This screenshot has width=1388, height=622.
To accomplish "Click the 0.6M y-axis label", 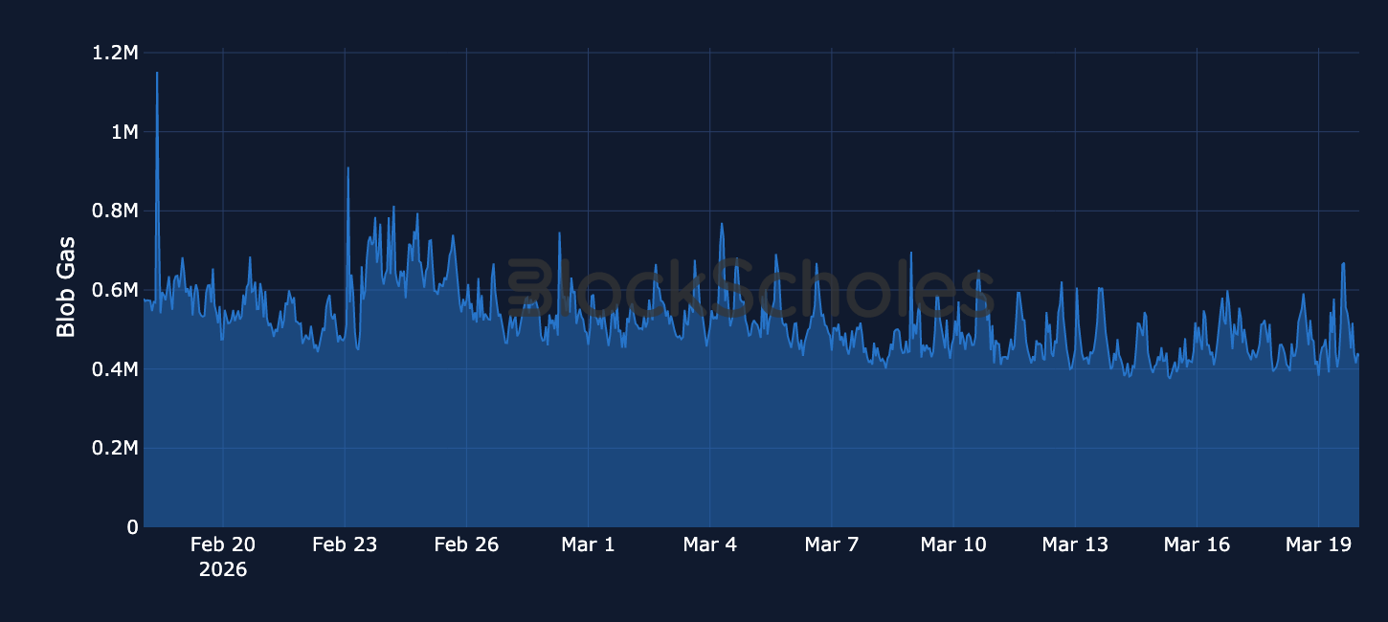I will [115, 290].
